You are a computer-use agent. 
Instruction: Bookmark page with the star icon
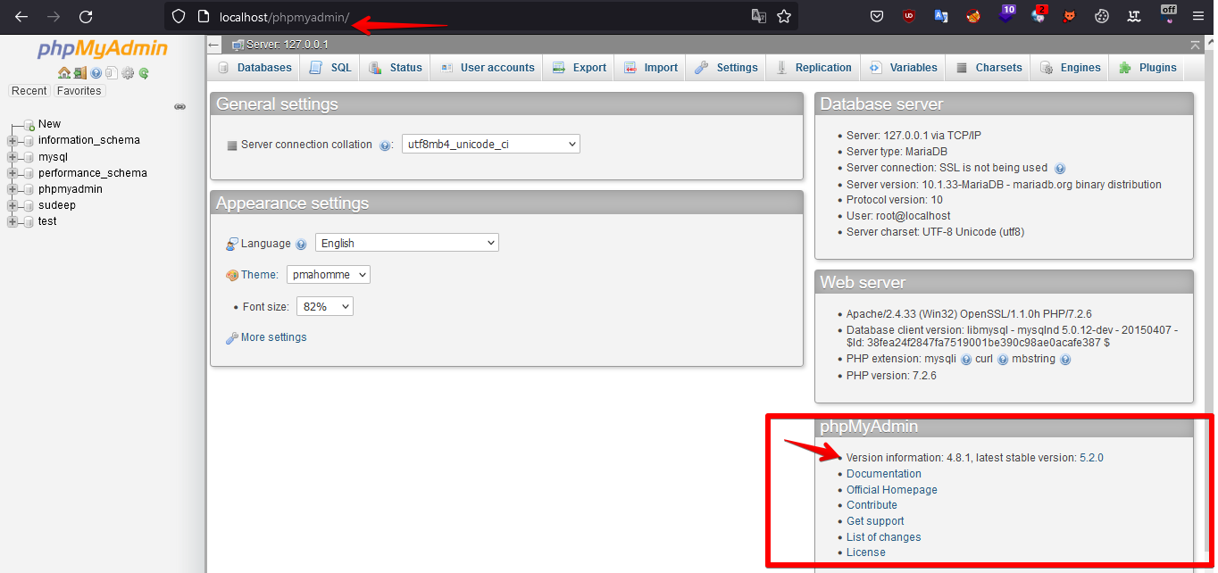[784, 16]
